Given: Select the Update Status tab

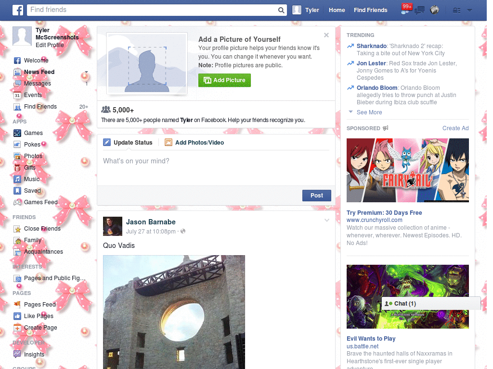Looking at the screenshot, I should [x=128, y=142].
